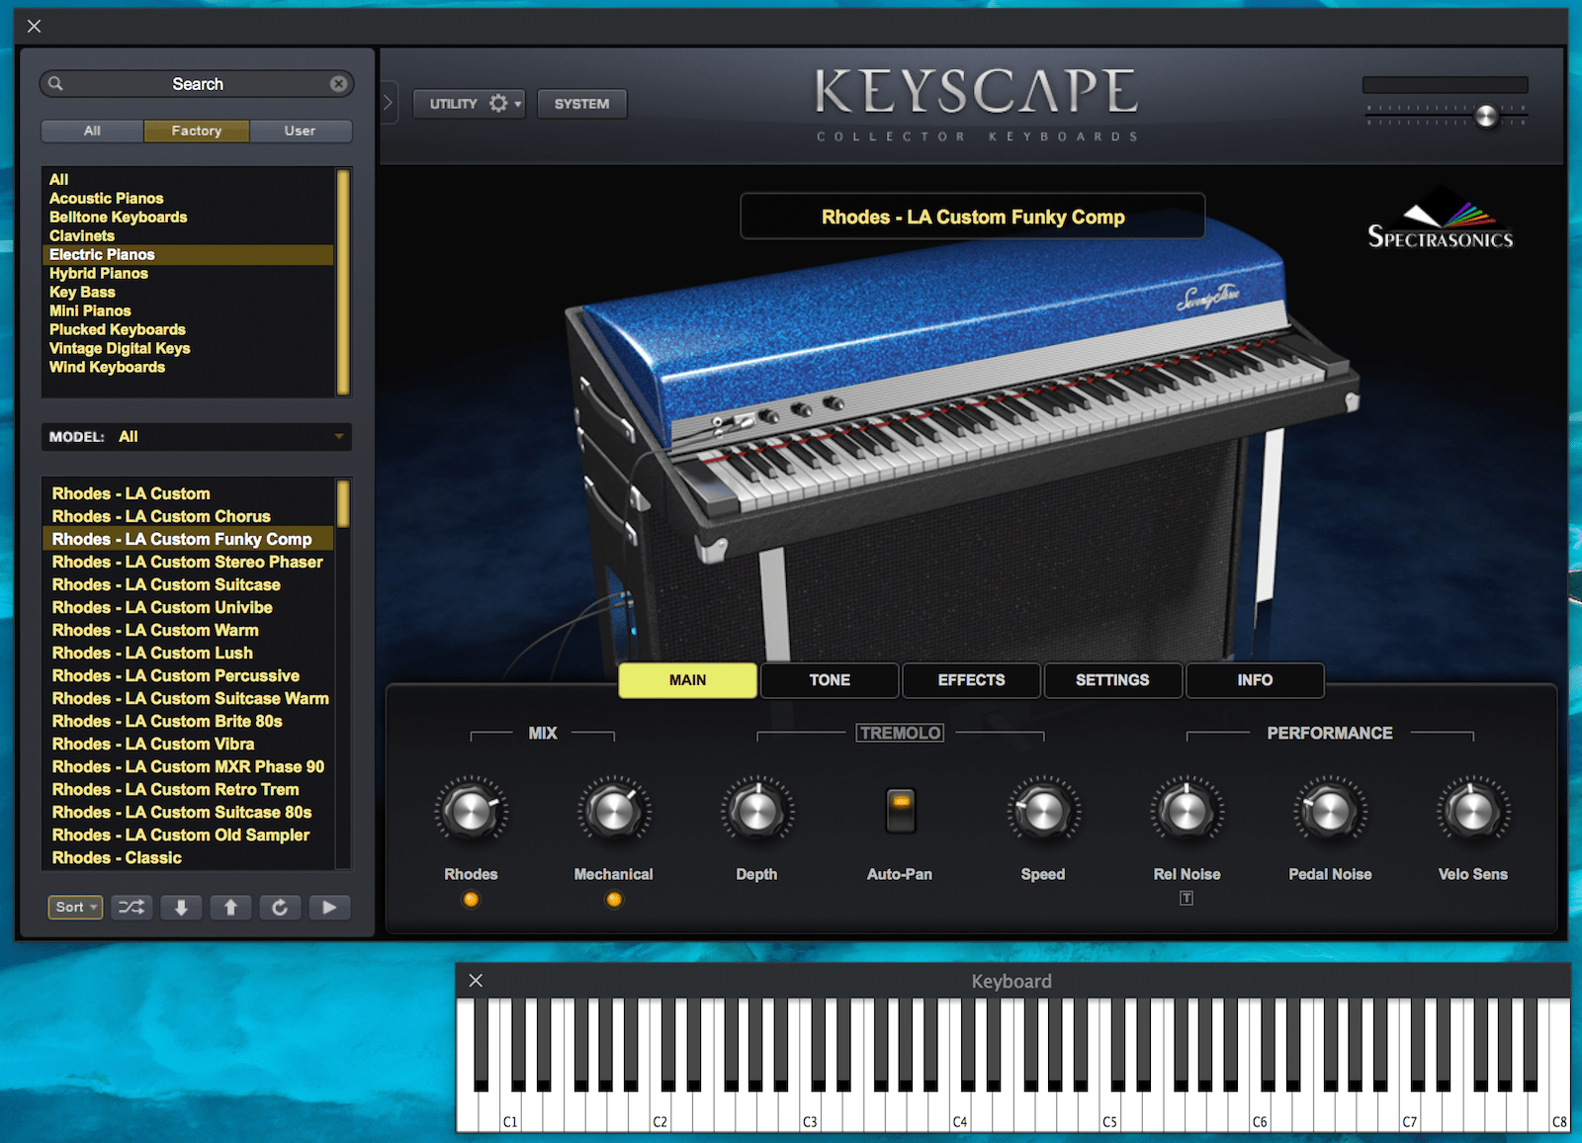This screenshot has width=1582, height=1143.
Task: Open the Sort dropdown
Action: [75, 907]
